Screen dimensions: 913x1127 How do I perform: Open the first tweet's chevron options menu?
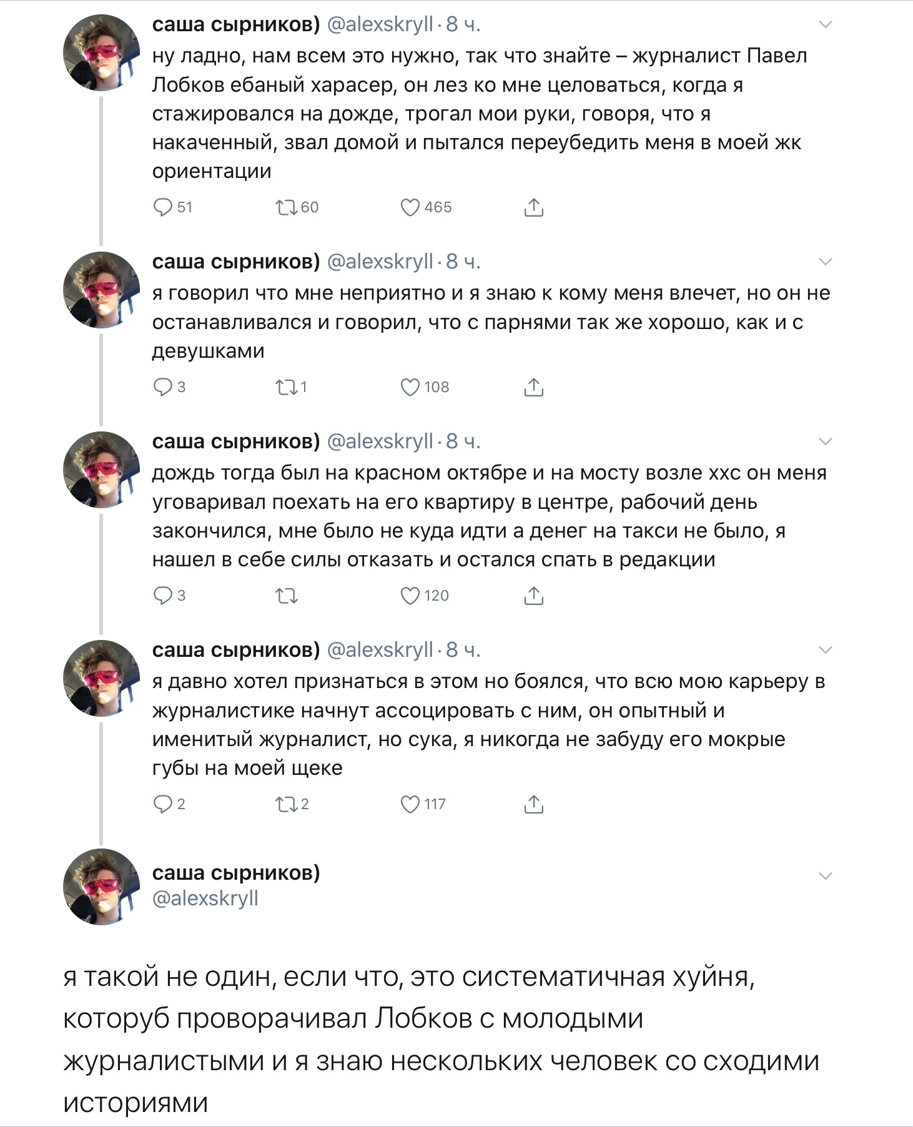(826, 25)
